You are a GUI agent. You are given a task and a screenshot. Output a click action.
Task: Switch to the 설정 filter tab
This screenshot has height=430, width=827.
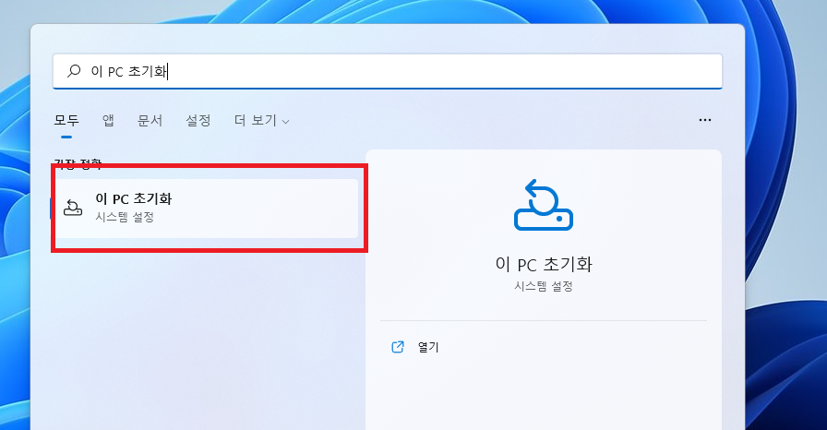coord(198,121)
